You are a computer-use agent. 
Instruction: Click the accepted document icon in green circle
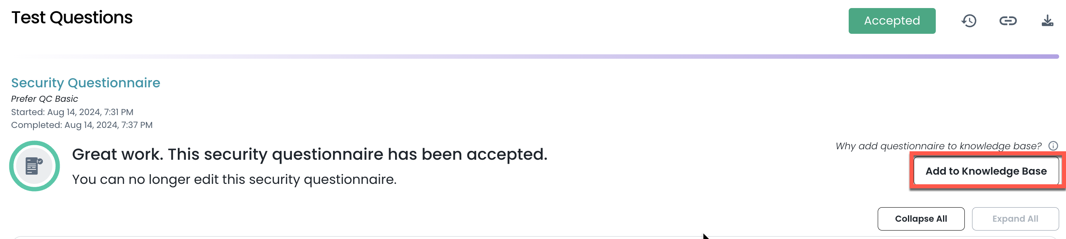point(34,166)
